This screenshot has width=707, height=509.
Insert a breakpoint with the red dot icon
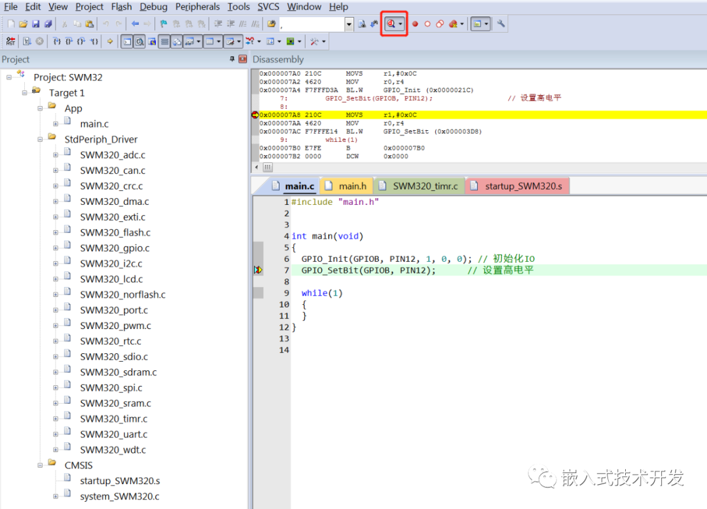415,24
